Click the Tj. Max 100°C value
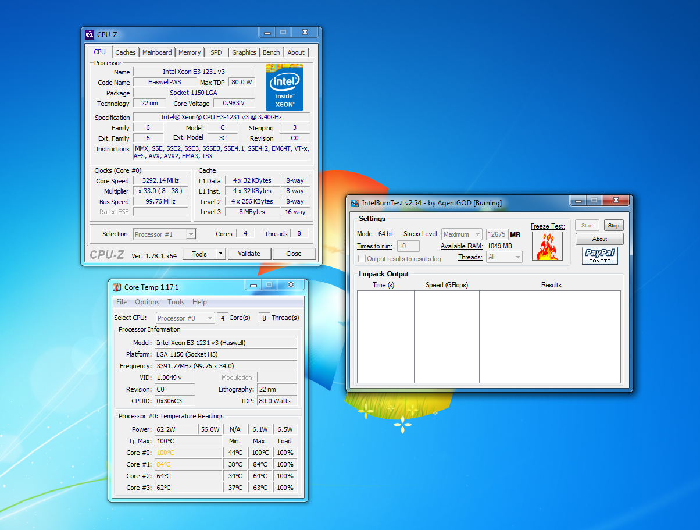This screenshot has height=530, width=700. 188,441
